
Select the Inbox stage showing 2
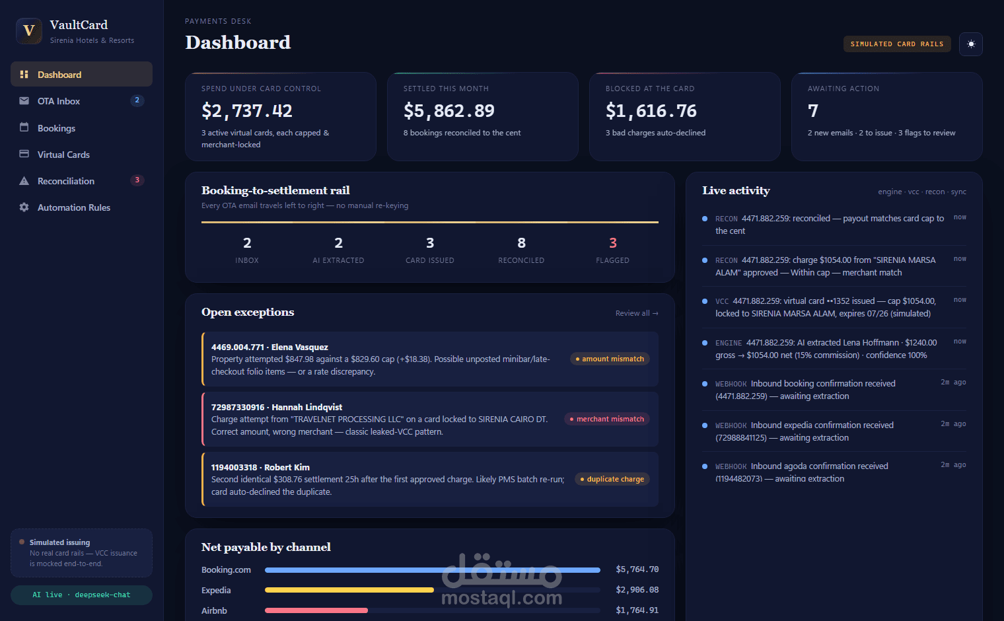247,250
